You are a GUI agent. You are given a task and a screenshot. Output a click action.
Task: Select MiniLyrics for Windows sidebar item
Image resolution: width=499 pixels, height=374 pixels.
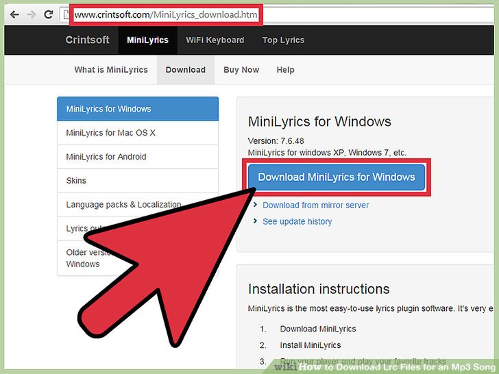click(x=138, y=109)
